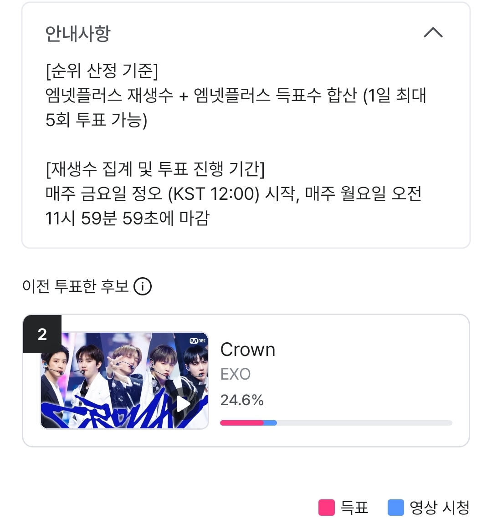The width and height of the screenshot is (492, 518).
Task: Open the Crown performance video thumbnail
Action: [124, 381]
